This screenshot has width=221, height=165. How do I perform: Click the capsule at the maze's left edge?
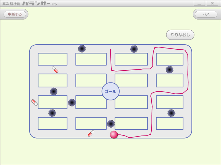pyautogui.click(x=34, y=102)
